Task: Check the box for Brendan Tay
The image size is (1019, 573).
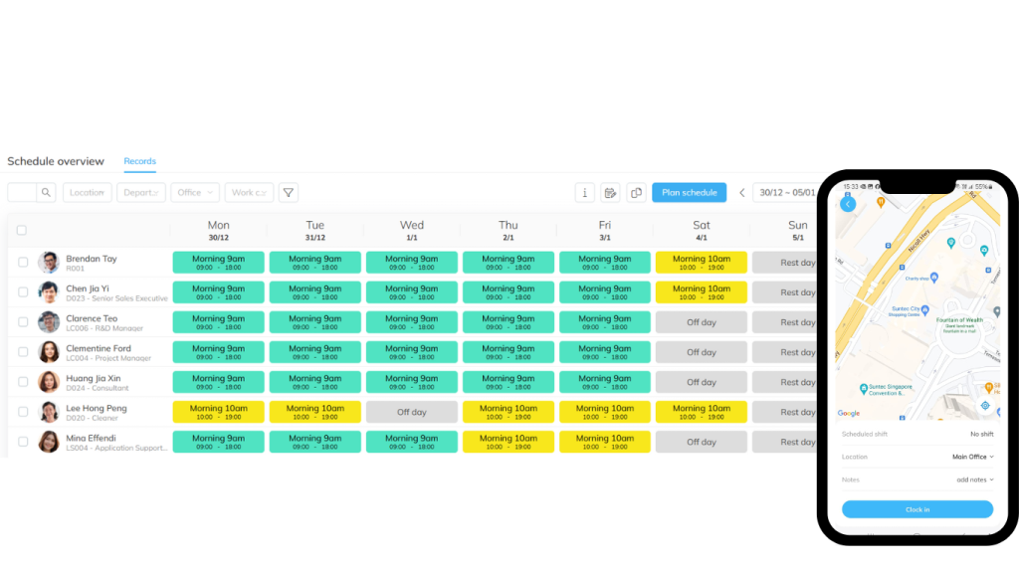Action: click(x=23, y=263)
